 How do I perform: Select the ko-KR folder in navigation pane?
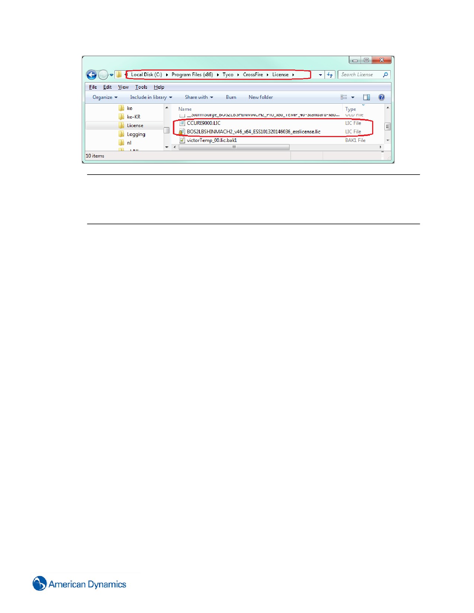(x=134, y=117)
